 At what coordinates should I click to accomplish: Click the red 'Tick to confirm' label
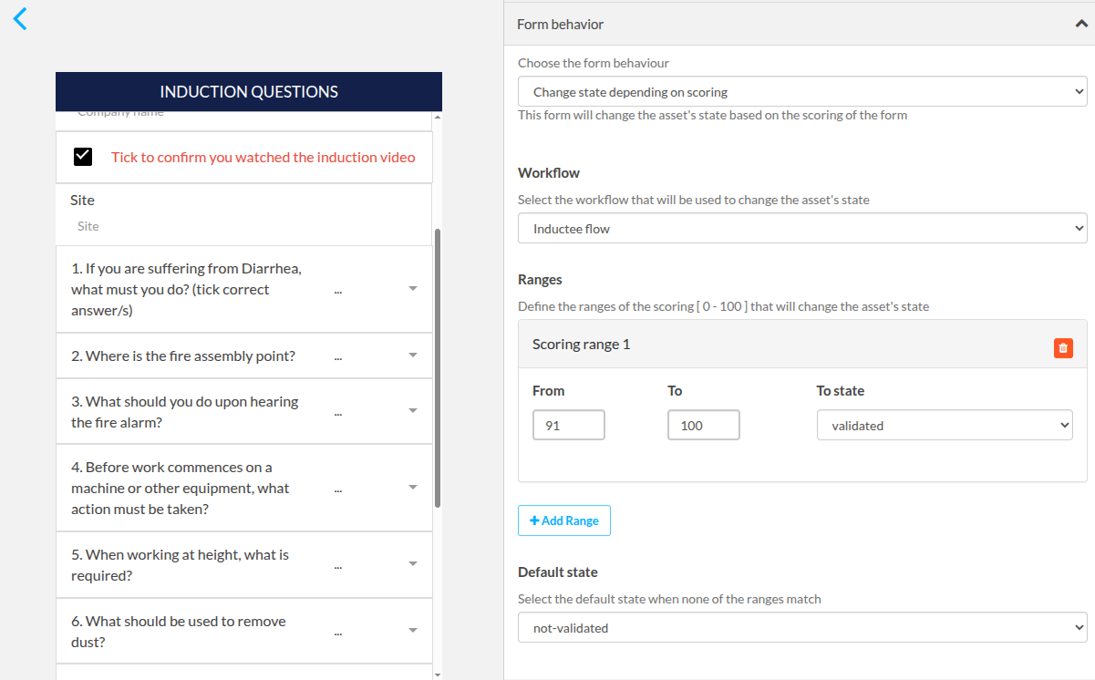point(263,157)
